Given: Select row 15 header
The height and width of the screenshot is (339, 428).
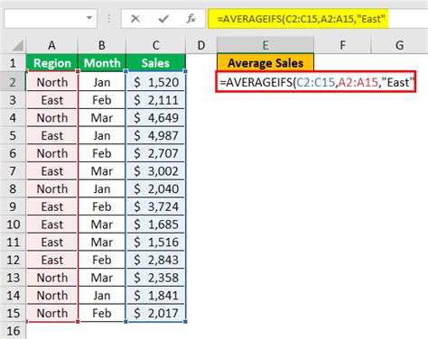Looking at the screenshot, I should coord(13,313).
